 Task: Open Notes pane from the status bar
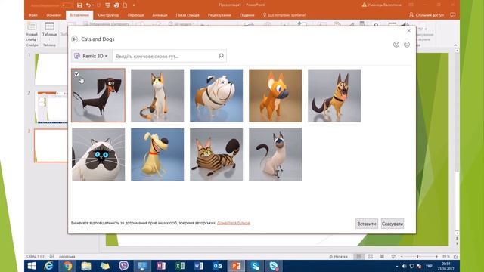tap(339, 256)
